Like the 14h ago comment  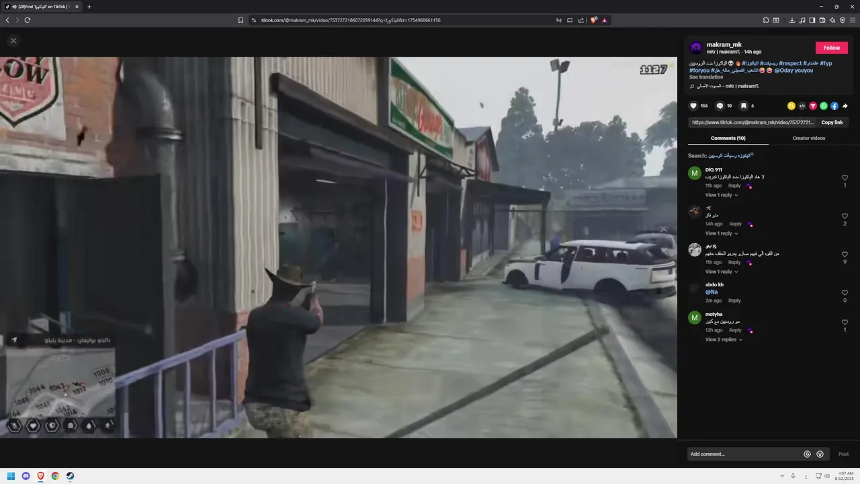pos(845,216)
